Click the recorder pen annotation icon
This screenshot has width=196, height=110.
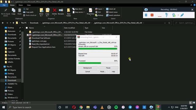coord(182,15)
